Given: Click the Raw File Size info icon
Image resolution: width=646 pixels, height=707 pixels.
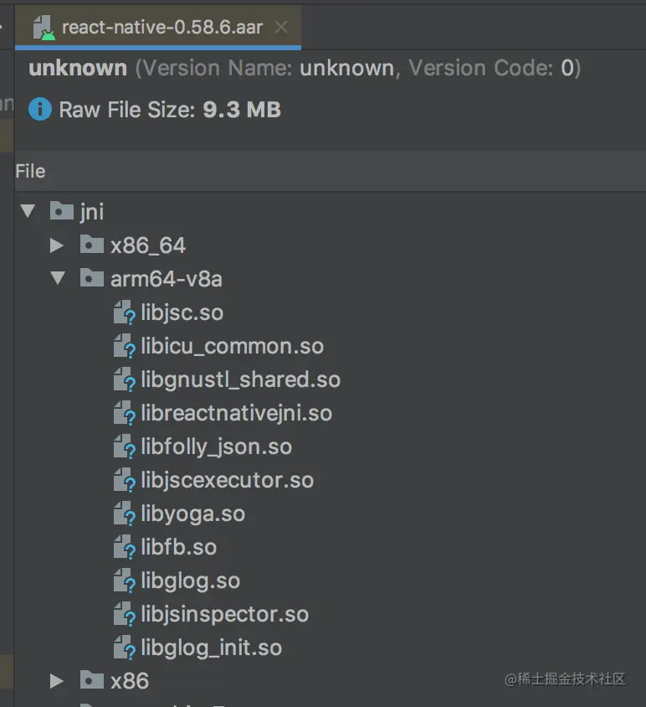Looking at the screenshot, I should coord(40,110).
